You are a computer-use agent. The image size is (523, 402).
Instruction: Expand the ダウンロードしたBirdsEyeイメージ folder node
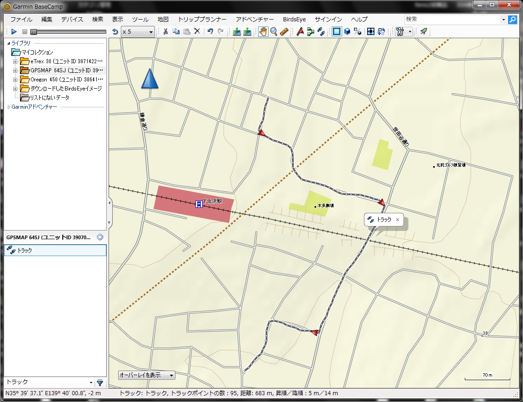(15, 89)
